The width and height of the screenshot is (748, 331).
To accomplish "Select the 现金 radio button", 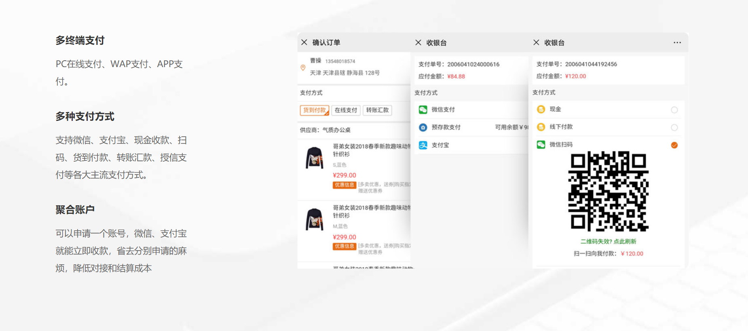I will pyautogui.click(x=674, y=110).
